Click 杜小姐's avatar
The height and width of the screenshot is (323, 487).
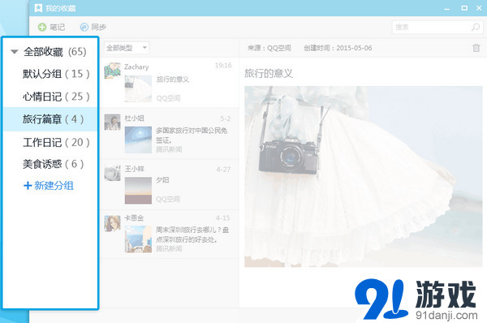pyautogui.click(x=112, y=122)
